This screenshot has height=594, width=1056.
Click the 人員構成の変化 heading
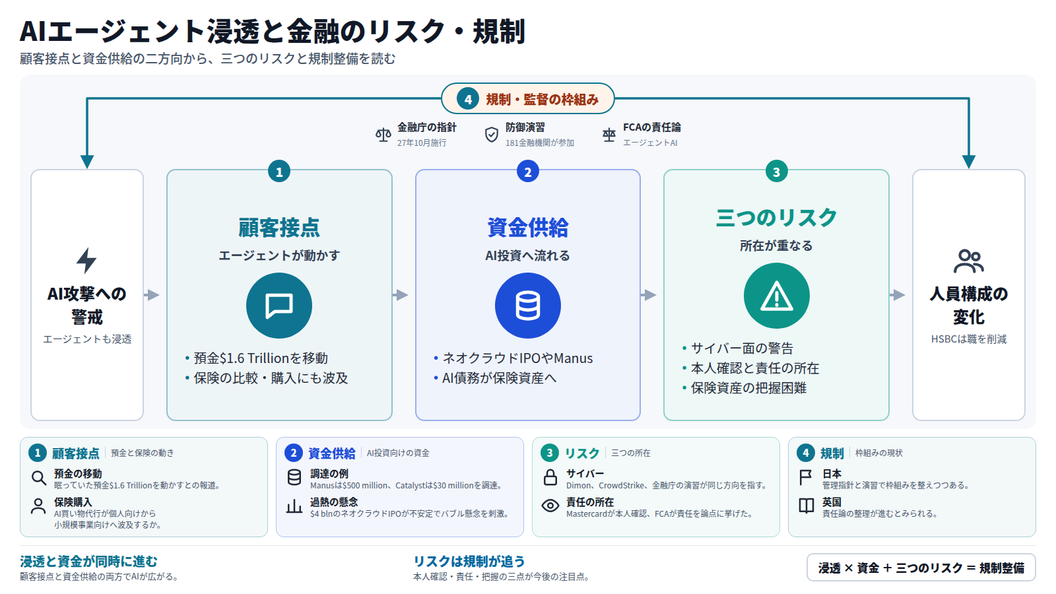point(969,306)
